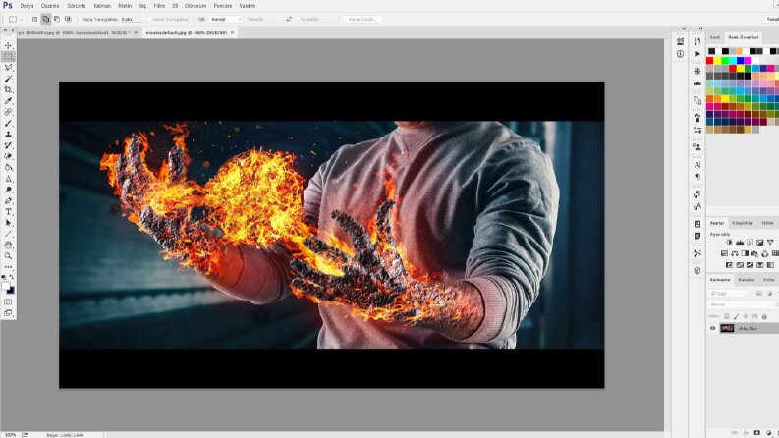779x438 pixels.
Task: Select the Blur tool
Action: 8,179
